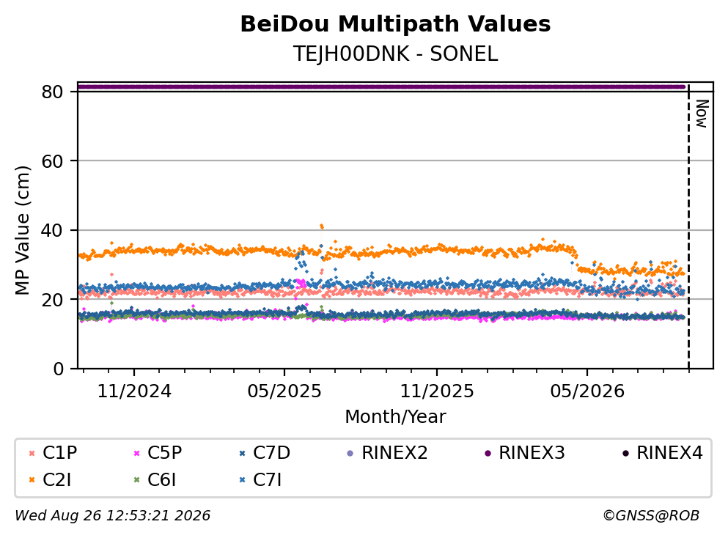Viewport: 728px width, 538px height.
Task: Select the C5P legend label
Action: 165,452
